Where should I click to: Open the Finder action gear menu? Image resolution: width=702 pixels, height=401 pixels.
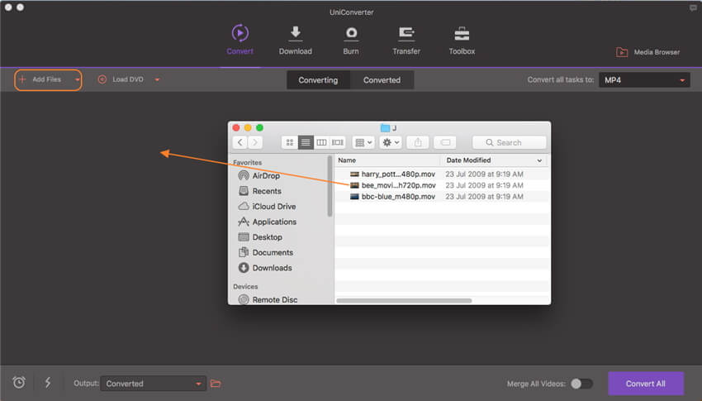click(x=391, y=142)
